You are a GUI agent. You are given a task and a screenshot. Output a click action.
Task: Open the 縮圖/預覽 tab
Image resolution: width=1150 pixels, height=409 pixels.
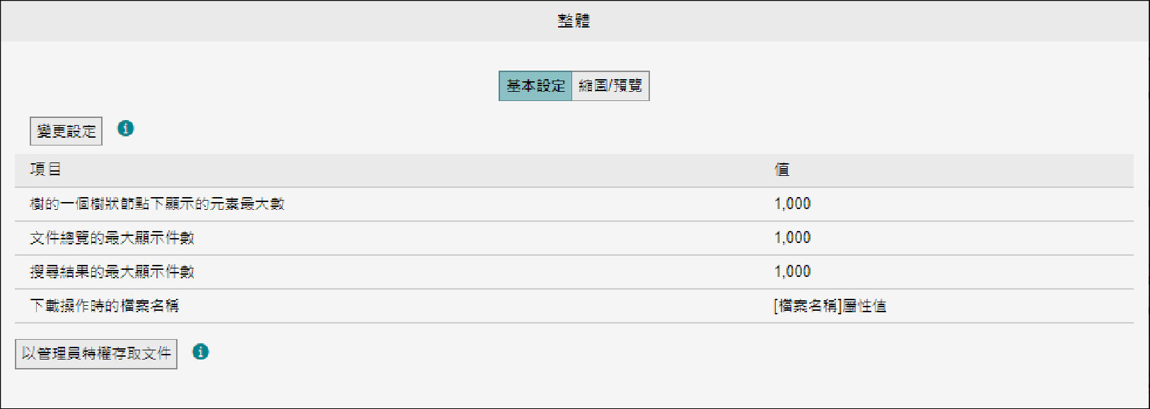[x=610, y=86]
